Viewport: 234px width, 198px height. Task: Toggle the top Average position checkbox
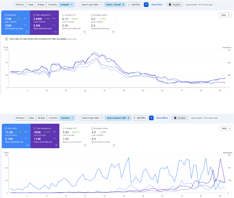point(92,15)
